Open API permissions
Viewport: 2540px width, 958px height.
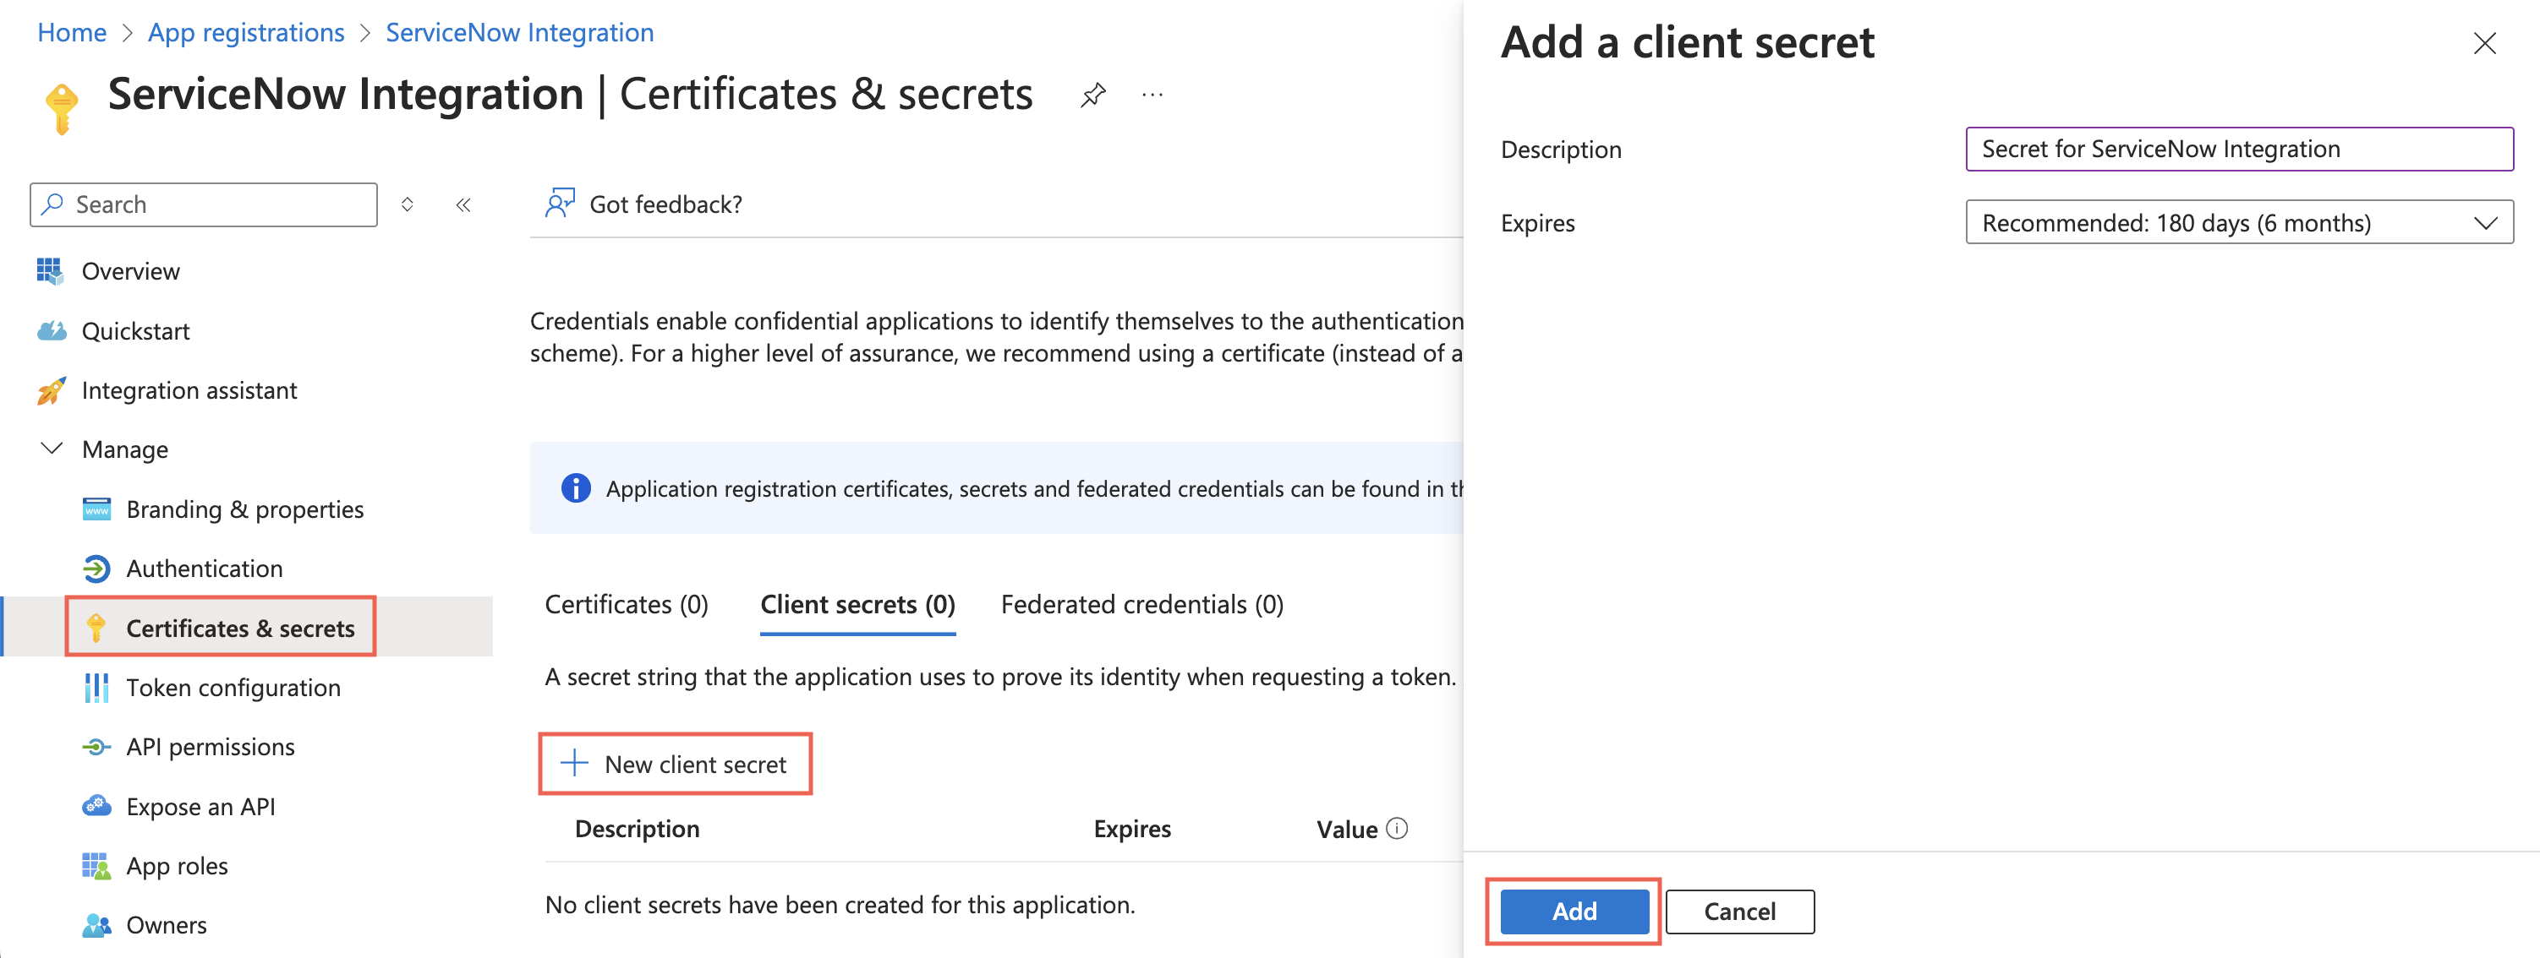click(210, 747)
